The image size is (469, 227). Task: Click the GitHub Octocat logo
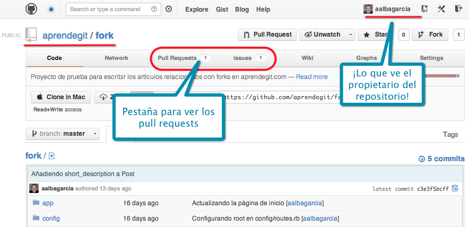point(32,9)
